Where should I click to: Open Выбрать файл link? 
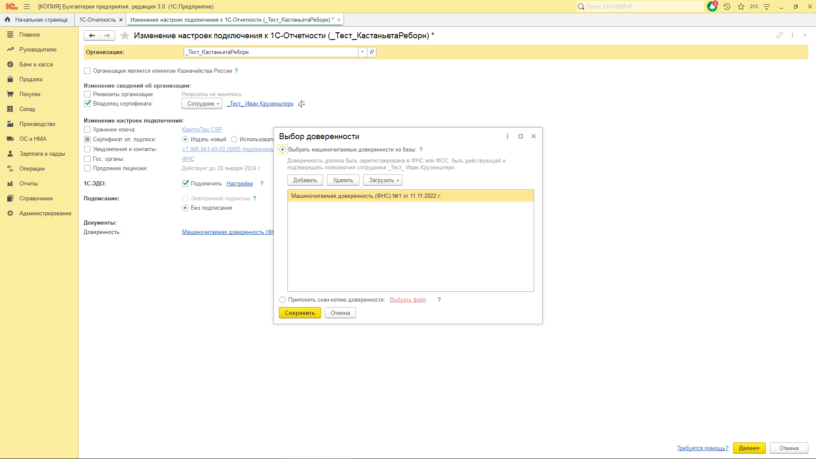408,300
